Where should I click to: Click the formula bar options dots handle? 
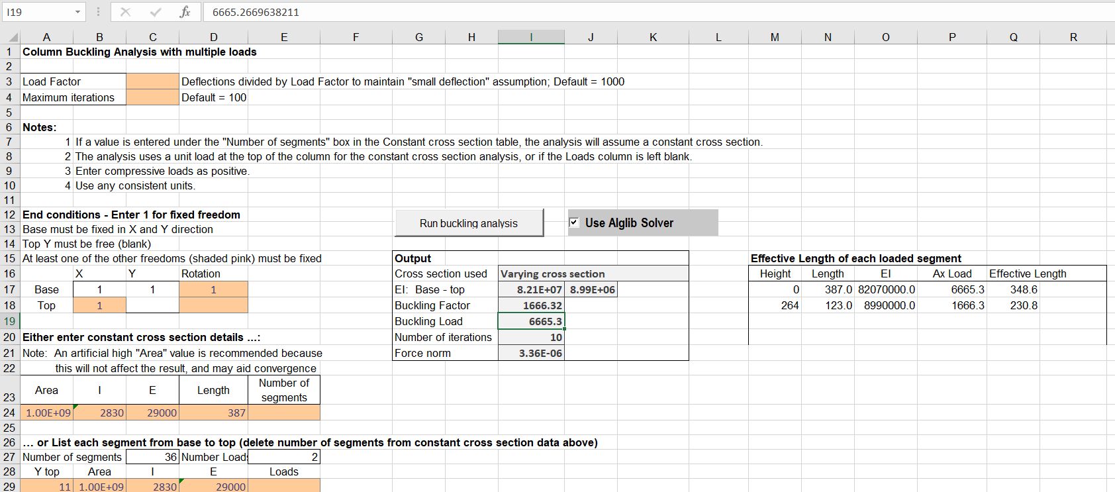click(98, 12)
